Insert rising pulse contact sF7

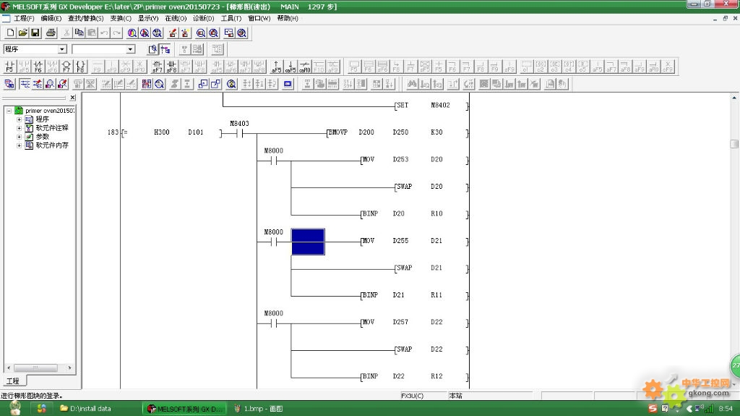pos(157,66)
